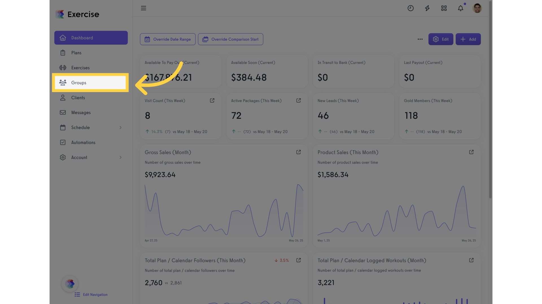Expand the Schedule submenu chevron
This screenshot has width=542, height=304.
(121, 128)
